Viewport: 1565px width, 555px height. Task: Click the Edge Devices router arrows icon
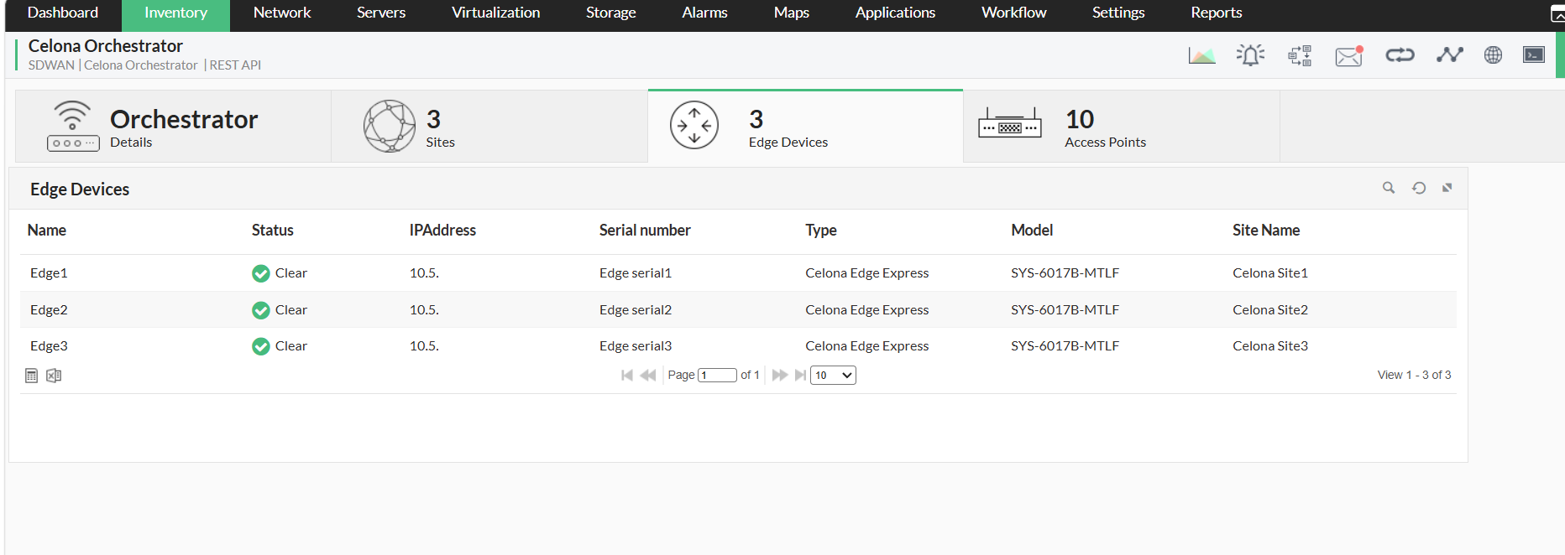click(694, 126)
